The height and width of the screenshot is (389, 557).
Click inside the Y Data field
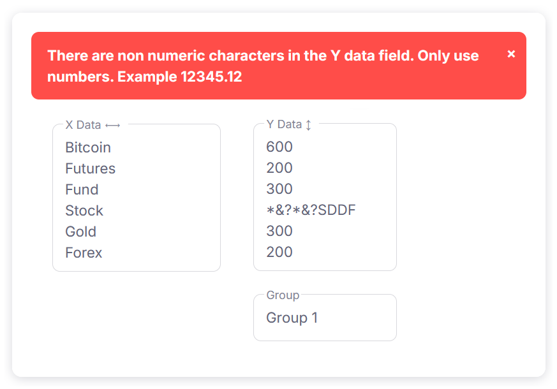(325, 198)
